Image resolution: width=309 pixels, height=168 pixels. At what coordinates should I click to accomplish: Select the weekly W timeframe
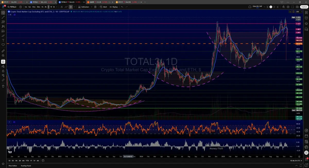pos(51,7)
